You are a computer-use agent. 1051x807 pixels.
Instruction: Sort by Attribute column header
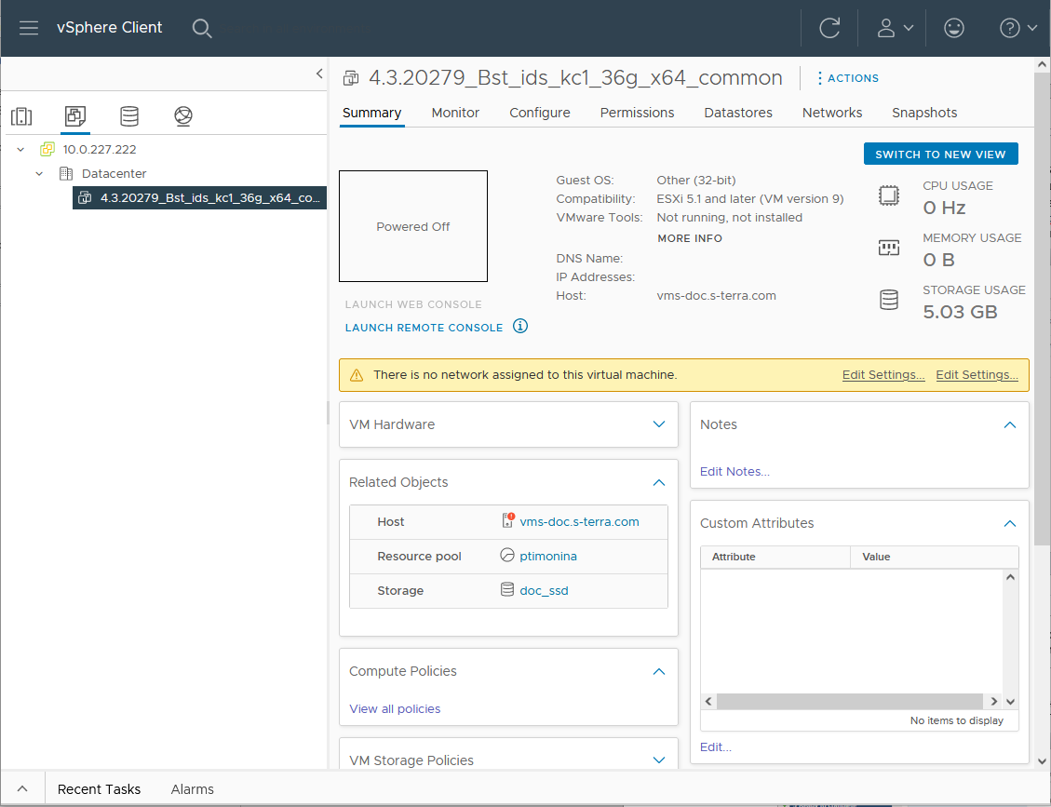coord(775,557)
